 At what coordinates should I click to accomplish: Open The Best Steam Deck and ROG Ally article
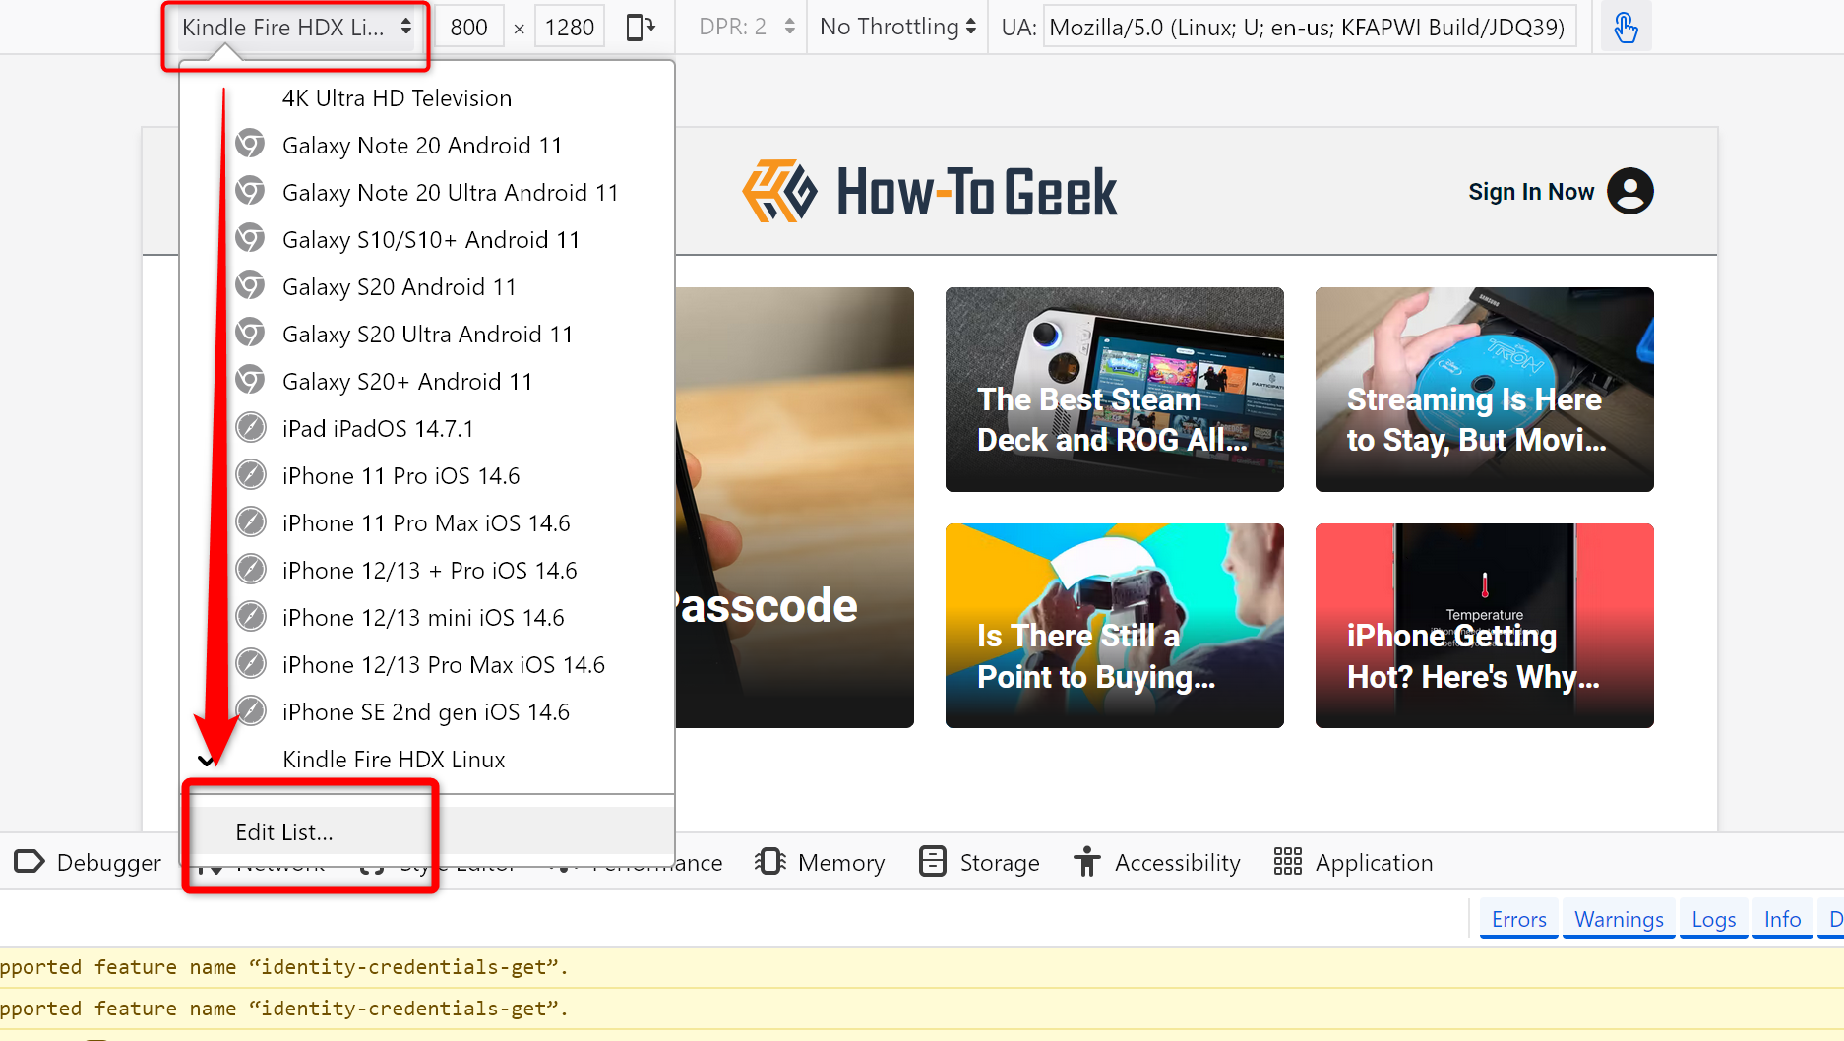coord(1114,390)
